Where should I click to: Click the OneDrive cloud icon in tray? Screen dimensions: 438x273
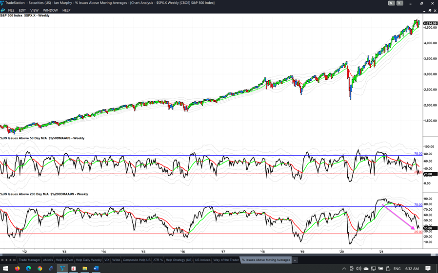pyautogui.click(x=366, y=268)
